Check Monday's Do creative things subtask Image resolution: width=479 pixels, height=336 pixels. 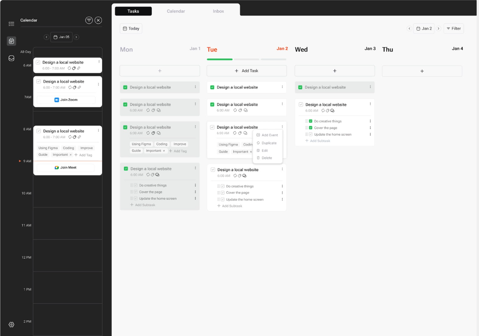(x=136, y=185)
